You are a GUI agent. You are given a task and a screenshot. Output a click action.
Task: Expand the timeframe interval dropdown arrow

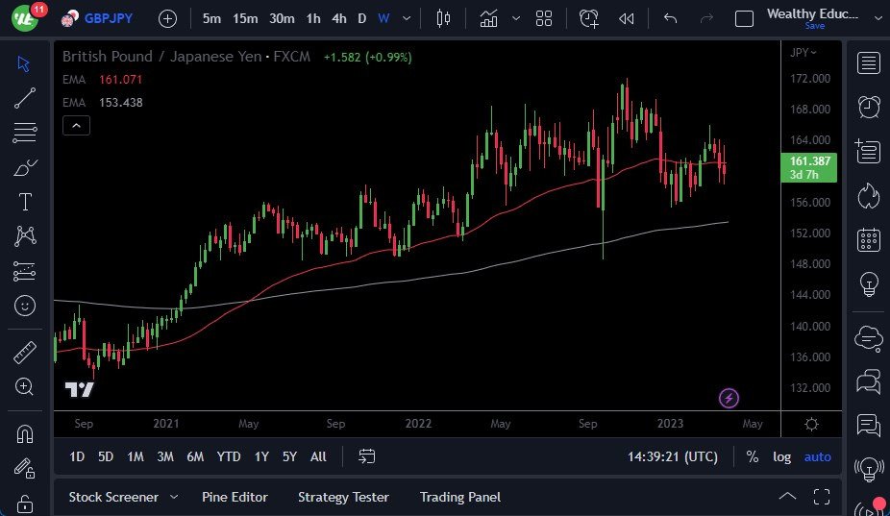pyautogui.click(x=408, y=18)
